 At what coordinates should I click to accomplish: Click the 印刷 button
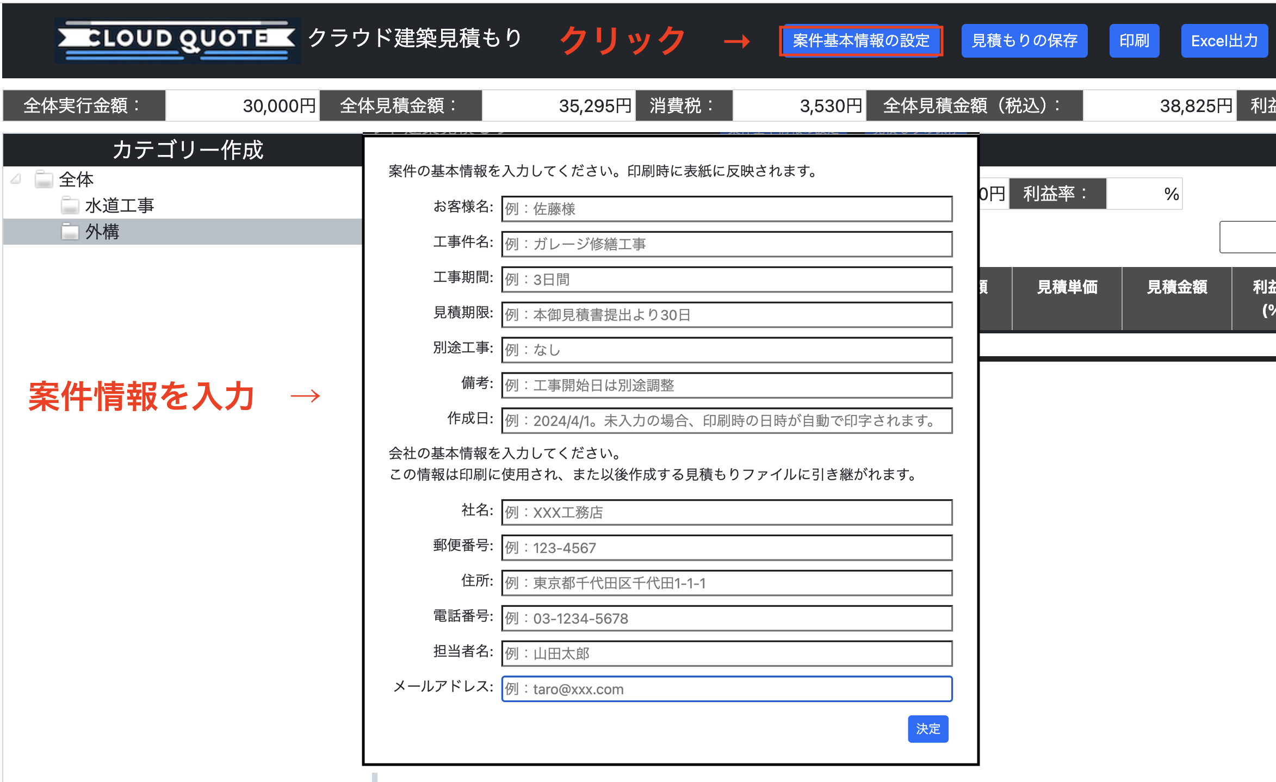(x=1134, y=41)
